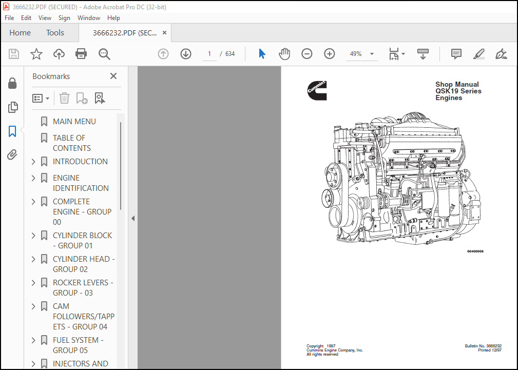Click the scrolling mode keyboard icon

[423, 54]
